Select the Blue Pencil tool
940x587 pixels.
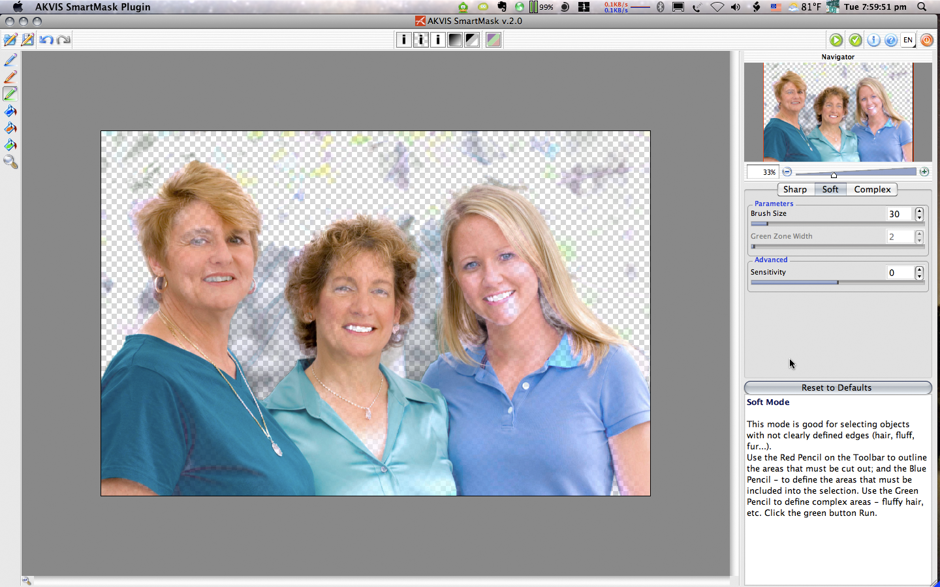[x=10, y=60]
